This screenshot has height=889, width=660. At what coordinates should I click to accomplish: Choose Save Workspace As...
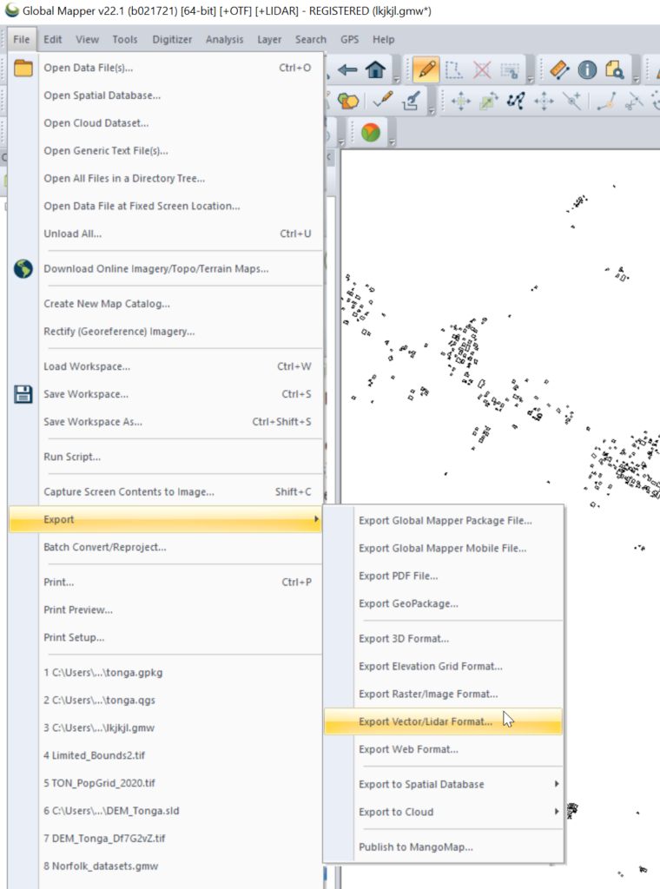166,422
